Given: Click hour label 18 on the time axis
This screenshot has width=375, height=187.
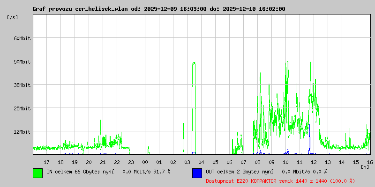Looking at the screenshot, I should tap(61, 162).
